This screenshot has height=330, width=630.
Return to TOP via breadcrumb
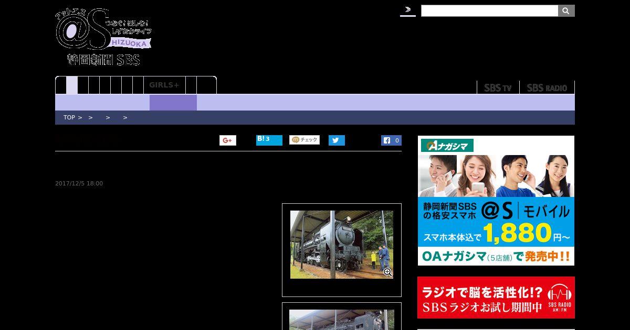point(69,117)
